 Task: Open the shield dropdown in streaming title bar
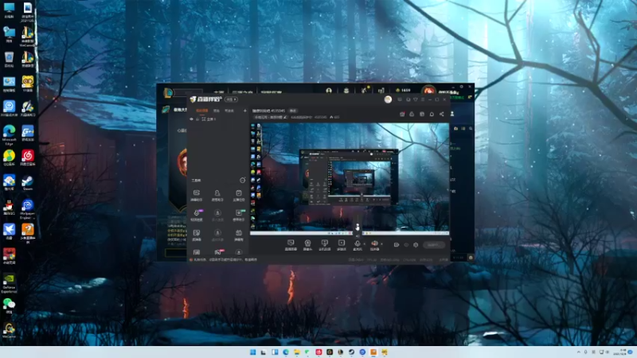[415, 99]
